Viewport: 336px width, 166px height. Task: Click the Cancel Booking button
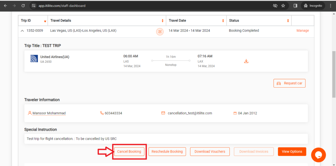click(129, 152)
